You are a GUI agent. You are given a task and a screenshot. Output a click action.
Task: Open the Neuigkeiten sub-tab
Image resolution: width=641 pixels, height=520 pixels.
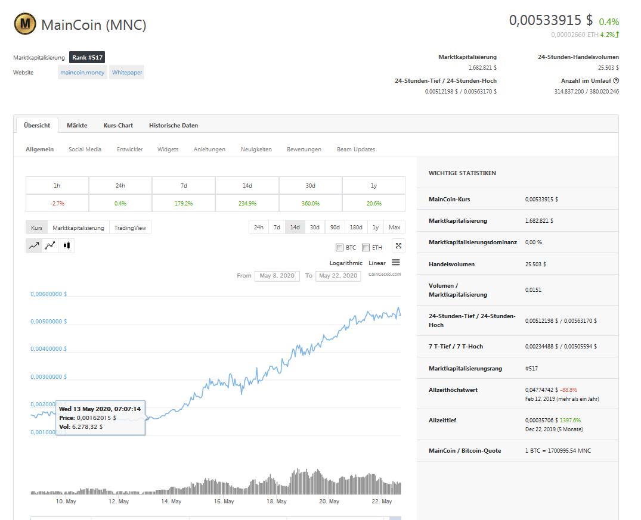pyautogui.click(x=256, y=150)
